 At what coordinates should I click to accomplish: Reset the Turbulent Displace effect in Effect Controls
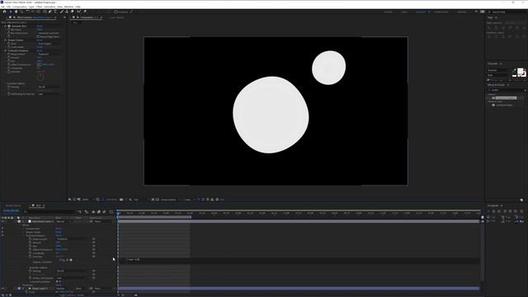pos(40,50)
